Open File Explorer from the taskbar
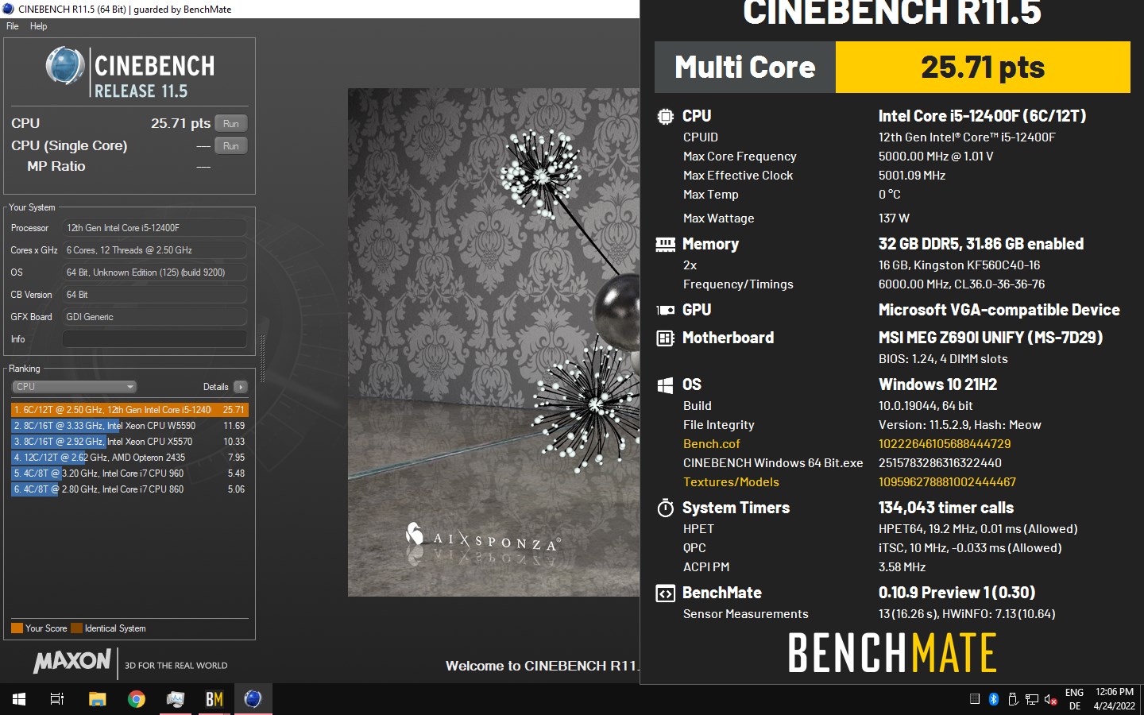Screen dimensions: 1144x715 pos(97,699)
